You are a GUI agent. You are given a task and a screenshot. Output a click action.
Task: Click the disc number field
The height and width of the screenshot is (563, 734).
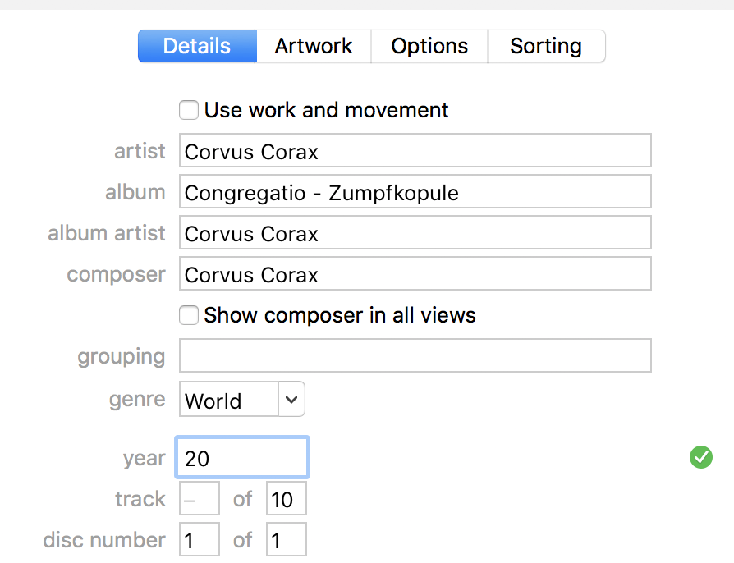click(199, 540)
